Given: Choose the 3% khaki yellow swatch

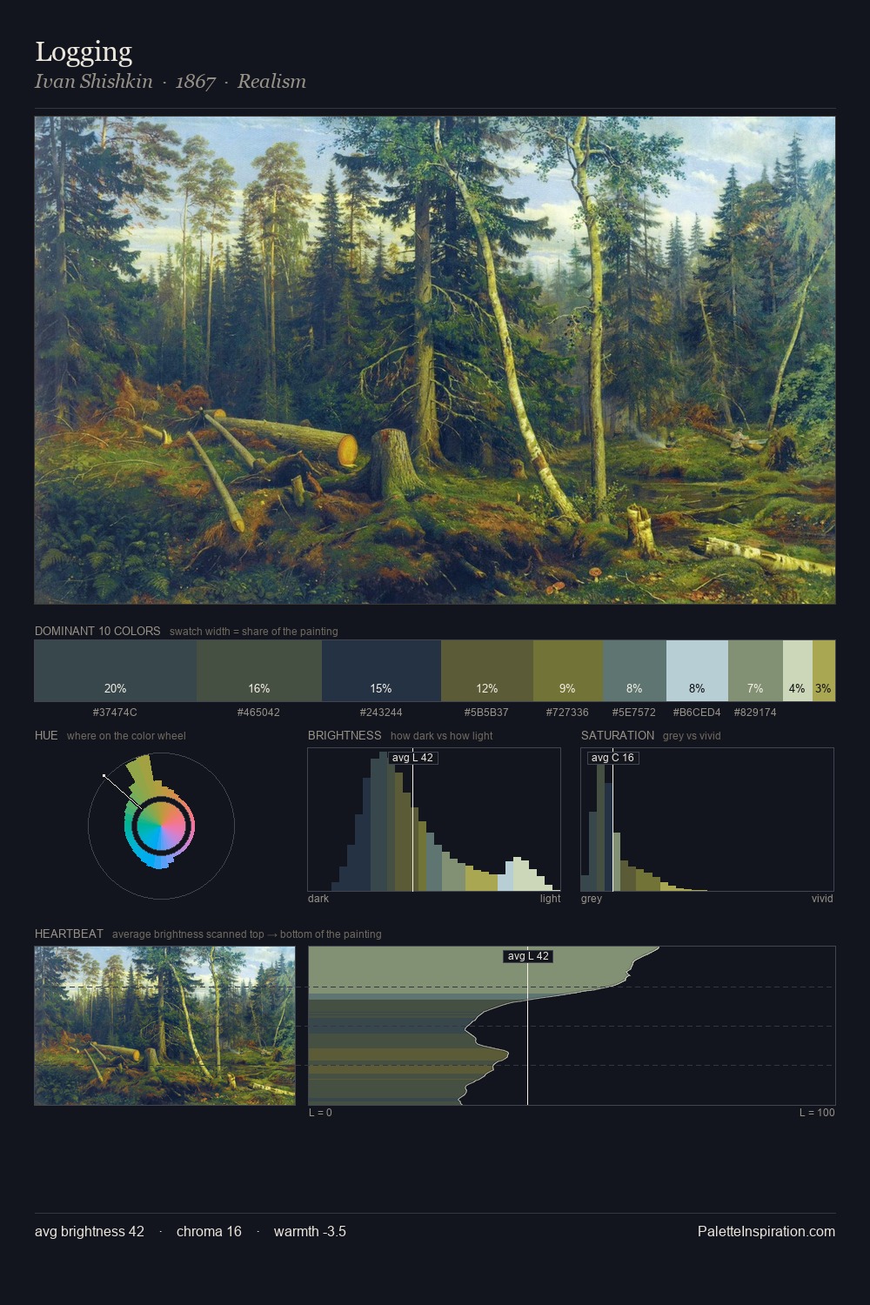Looking at the screenshot, I should coord(824,671).
